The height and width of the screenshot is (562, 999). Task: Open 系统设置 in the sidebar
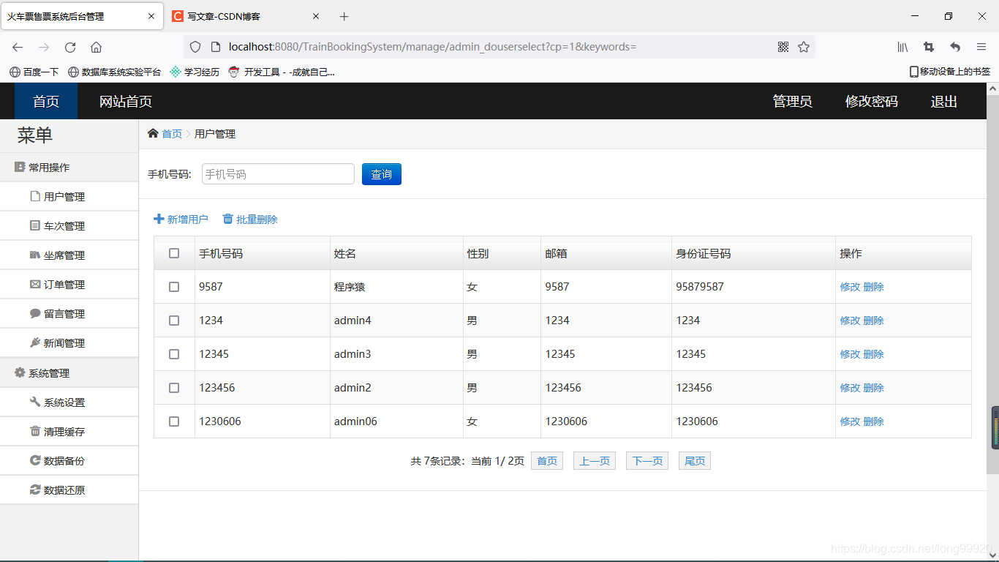click(69, 402)
